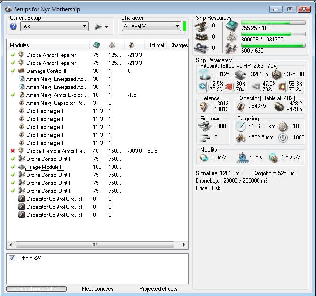Click the ship setup action icon next to nyx
The width and height of the screenshot is (316, 296).
coord(98,26)
